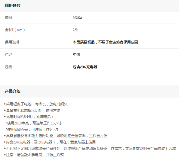This screenshot has height=164, width=179.
Task: Click the 保用说明 label
Action: point(12,42)
